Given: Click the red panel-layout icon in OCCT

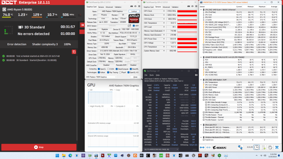Looking at the screenshot, I should pyautogui.click(x=82, y=25).
